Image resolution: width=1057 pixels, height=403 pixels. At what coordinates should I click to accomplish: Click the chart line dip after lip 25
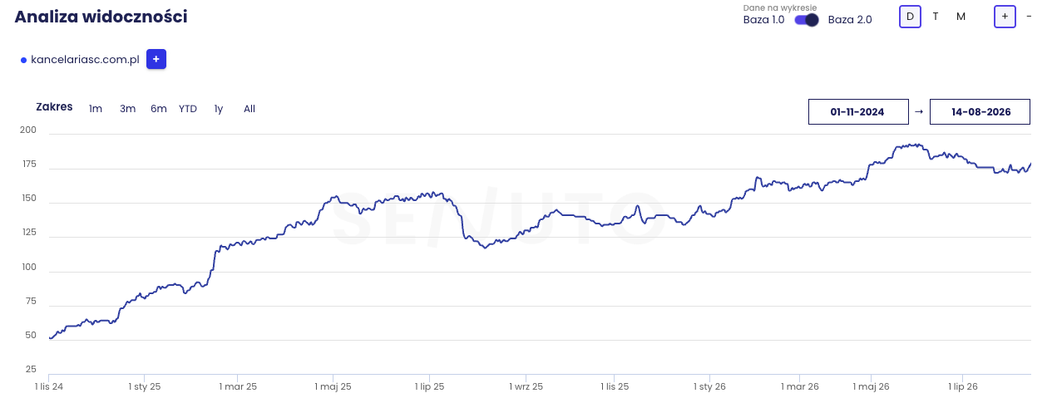tap(486, 248)
